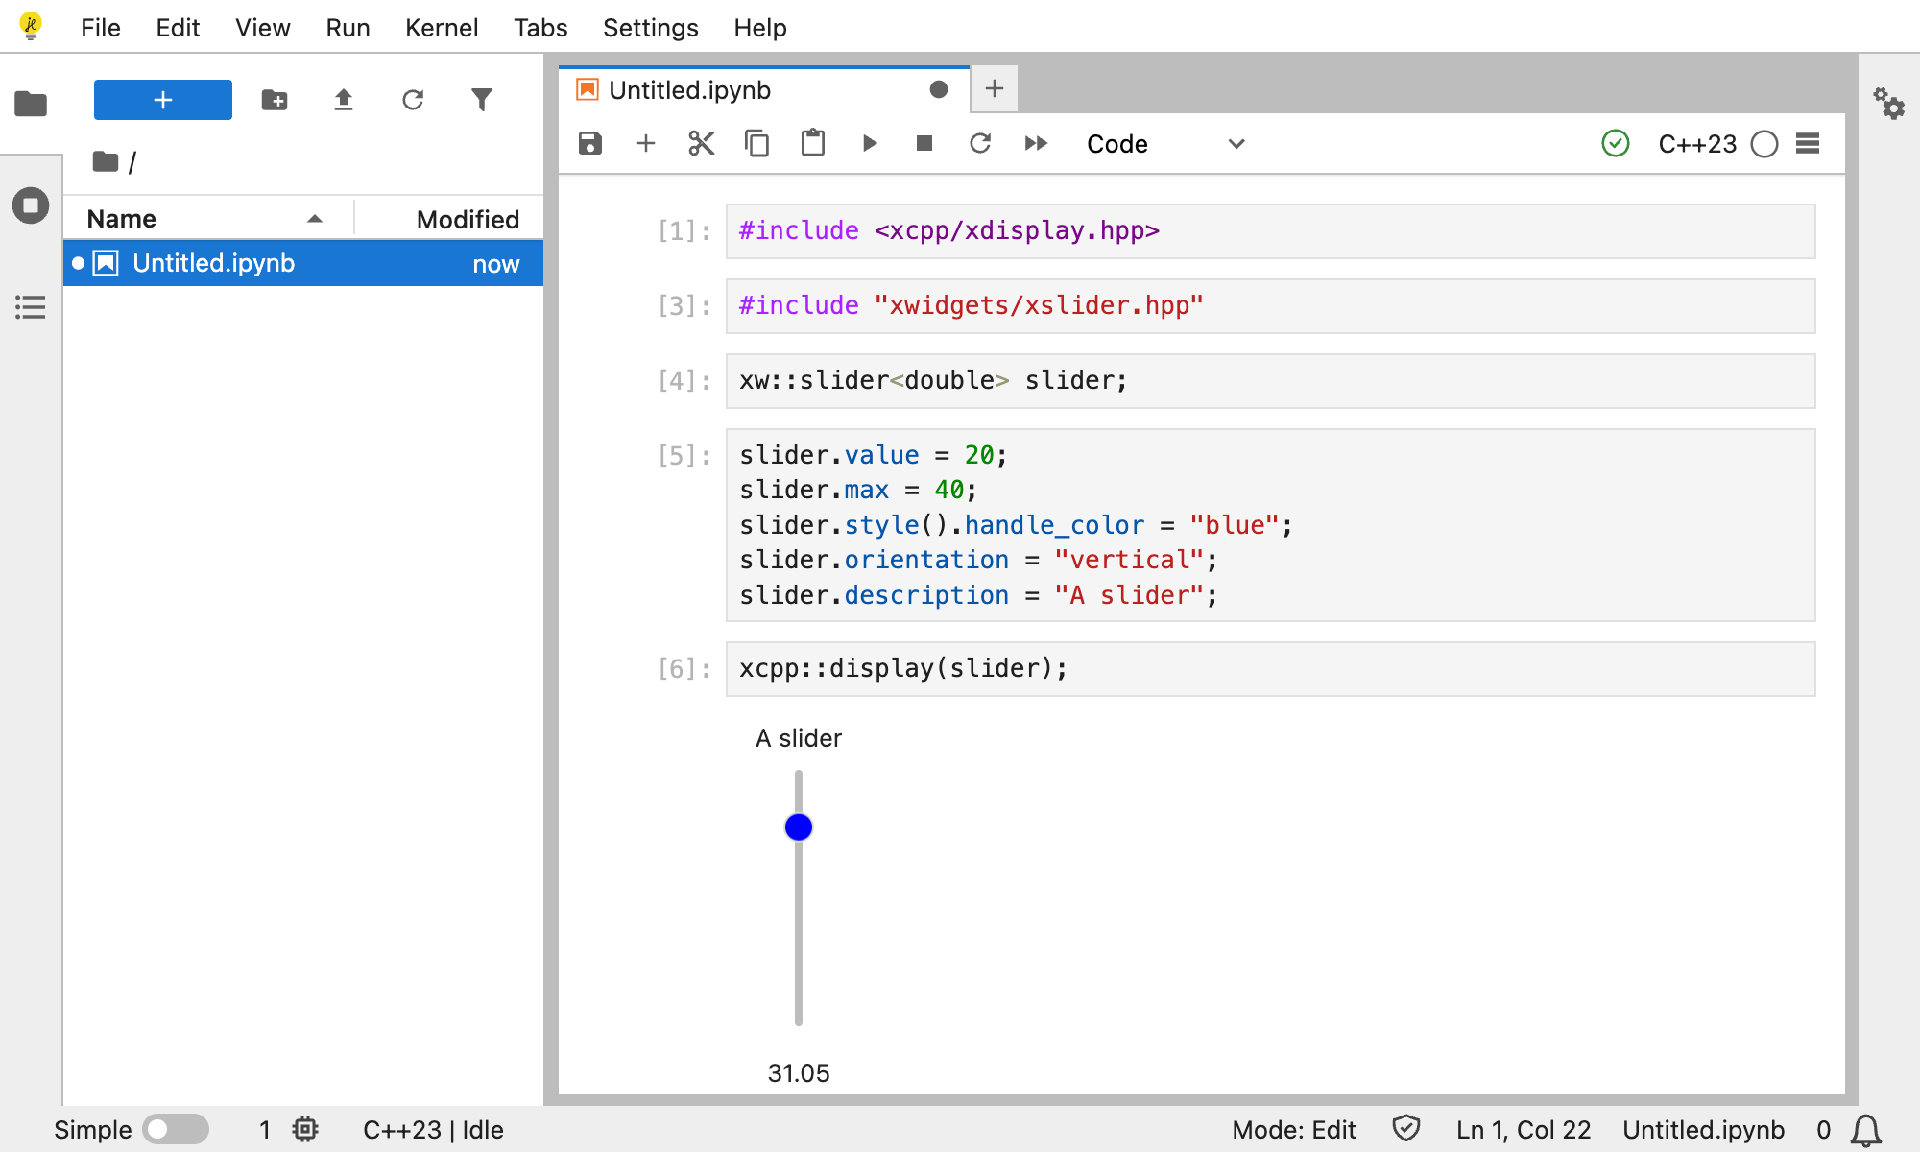Click the root folder breadcrumb icon

pos(106,161)
